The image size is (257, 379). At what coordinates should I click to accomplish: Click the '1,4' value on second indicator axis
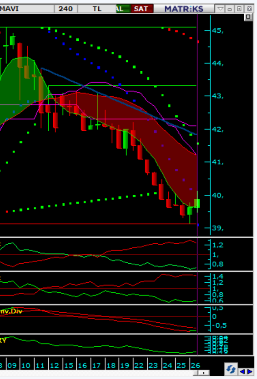click(x=218, y=276)
